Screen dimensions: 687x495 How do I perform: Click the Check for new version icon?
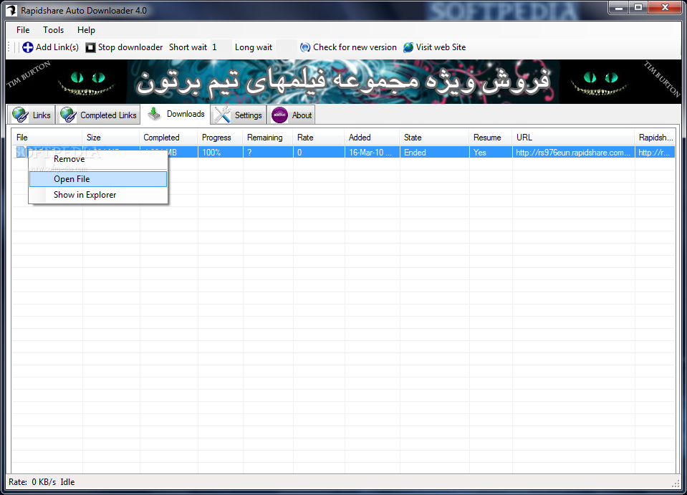[x=305, y=47]
